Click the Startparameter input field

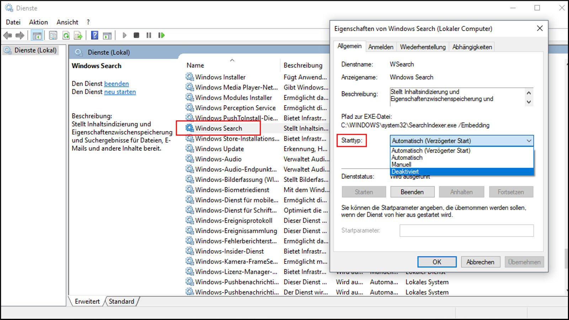pos(467,230)
